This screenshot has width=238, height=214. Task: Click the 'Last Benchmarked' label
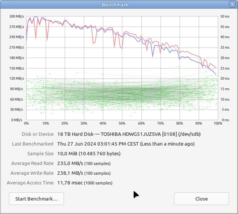click(x=33, y=144)
